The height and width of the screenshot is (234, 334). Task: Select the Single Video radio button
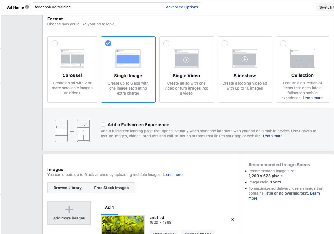click(166, 43)
